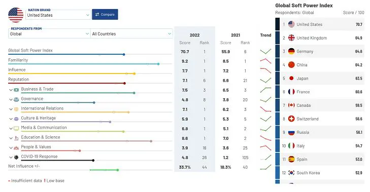Click the Italy flag in ranking list
The image size is (370, 192).
coord(291,145)
